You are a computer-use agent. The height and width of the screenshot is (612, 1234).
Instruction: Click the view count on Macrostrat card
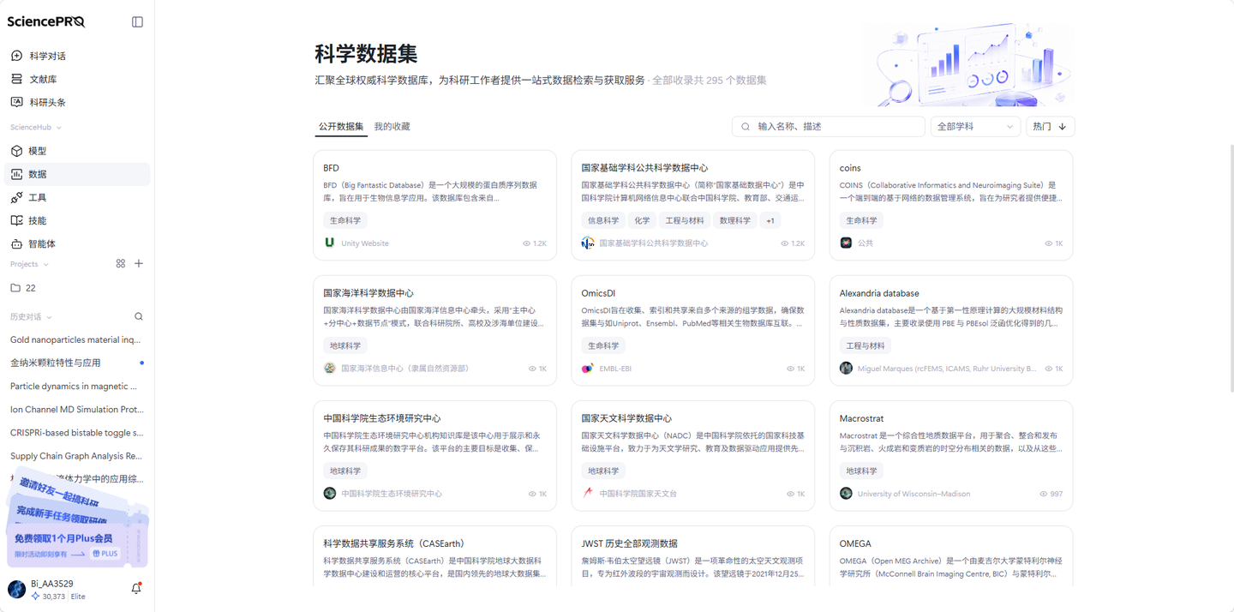click(x=1051, y=494)
